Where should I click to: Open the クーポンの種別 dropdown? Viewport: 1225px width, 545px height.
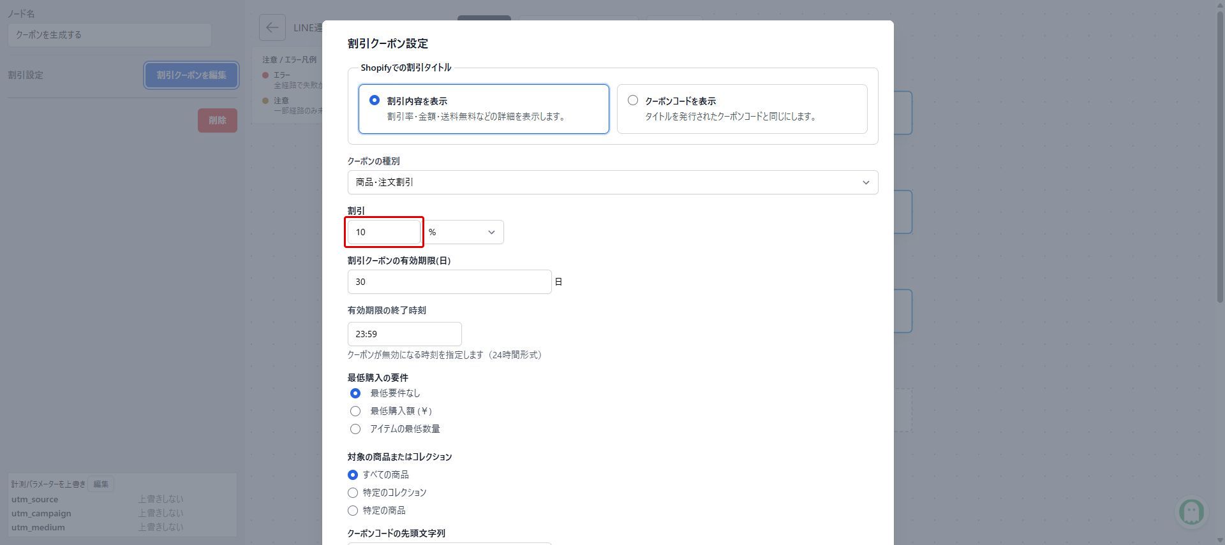point(612,182)
